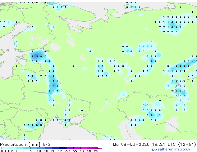Click legend label '35' under color bar
The width and height of the screenshot is (197, 152).
pos(75,151)
